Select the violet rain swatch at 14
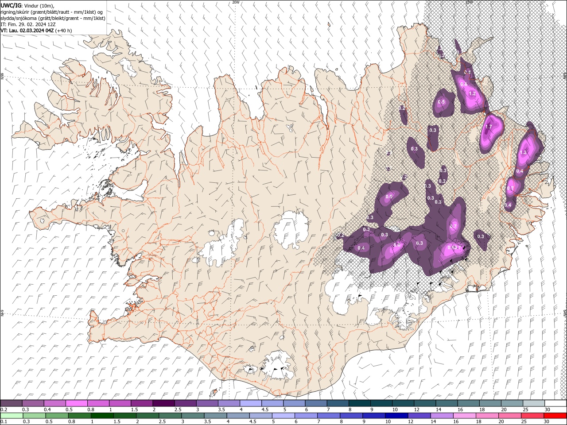 (441, 416)
